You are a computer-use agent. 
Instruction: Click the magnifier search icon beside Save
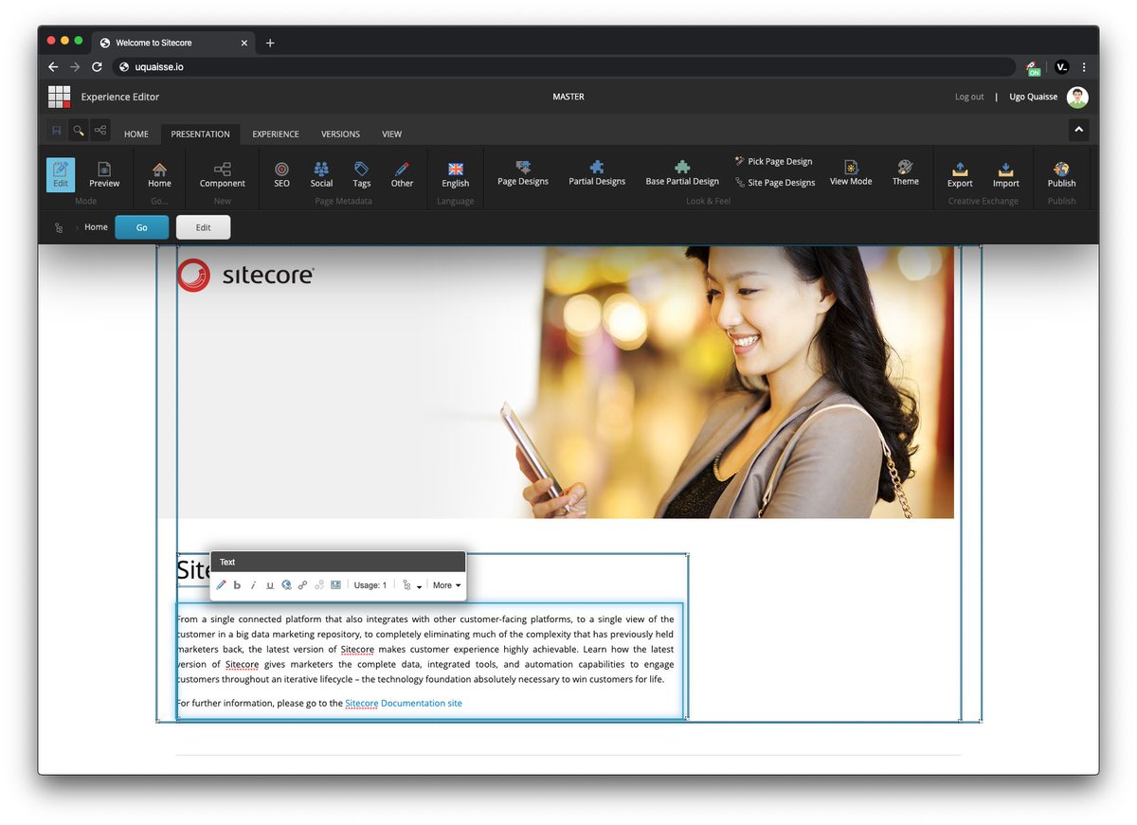[x=79, y=131]
